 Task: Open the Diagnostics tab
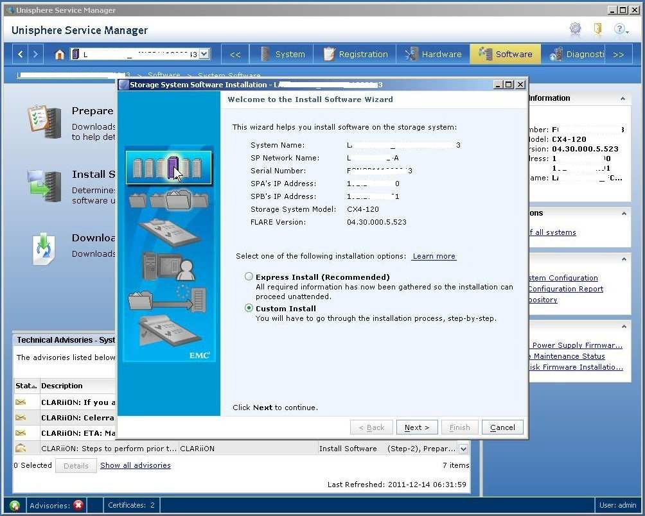click(x=572, y=54)
